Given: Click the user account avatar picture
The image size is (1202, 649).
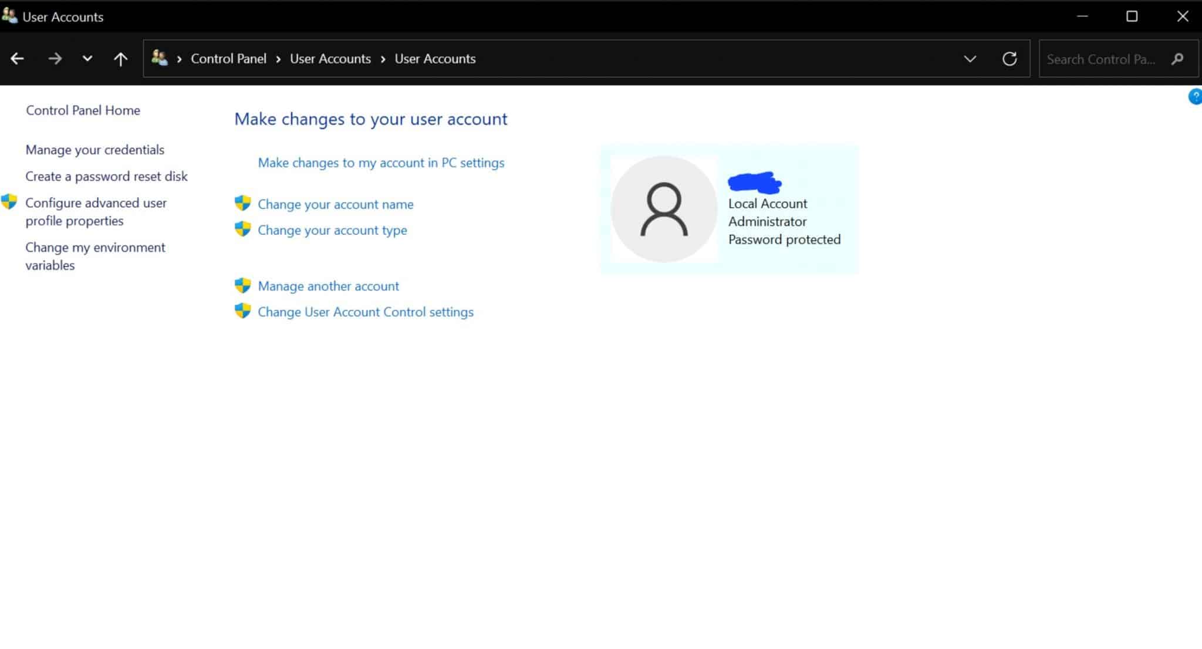Looking at the screenshot, I should [x=664, y=209].
